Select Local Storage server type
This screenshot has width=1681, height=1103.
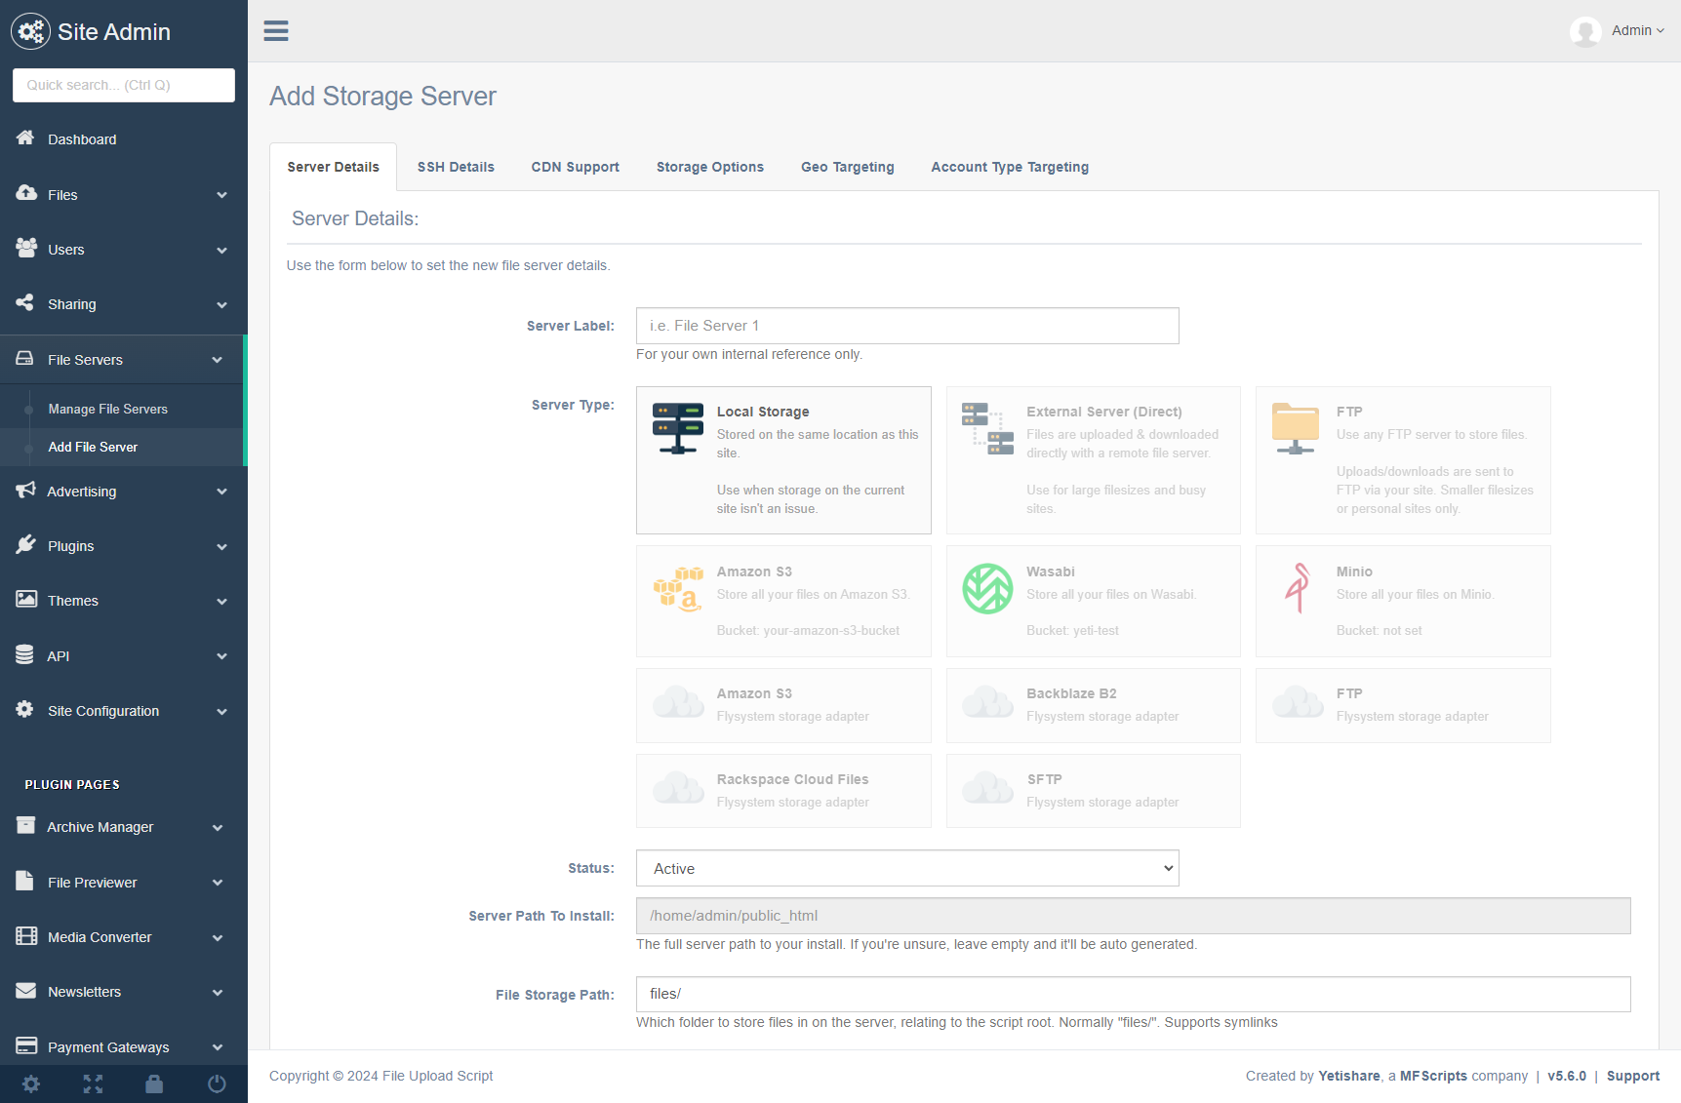tap(782, 460)
